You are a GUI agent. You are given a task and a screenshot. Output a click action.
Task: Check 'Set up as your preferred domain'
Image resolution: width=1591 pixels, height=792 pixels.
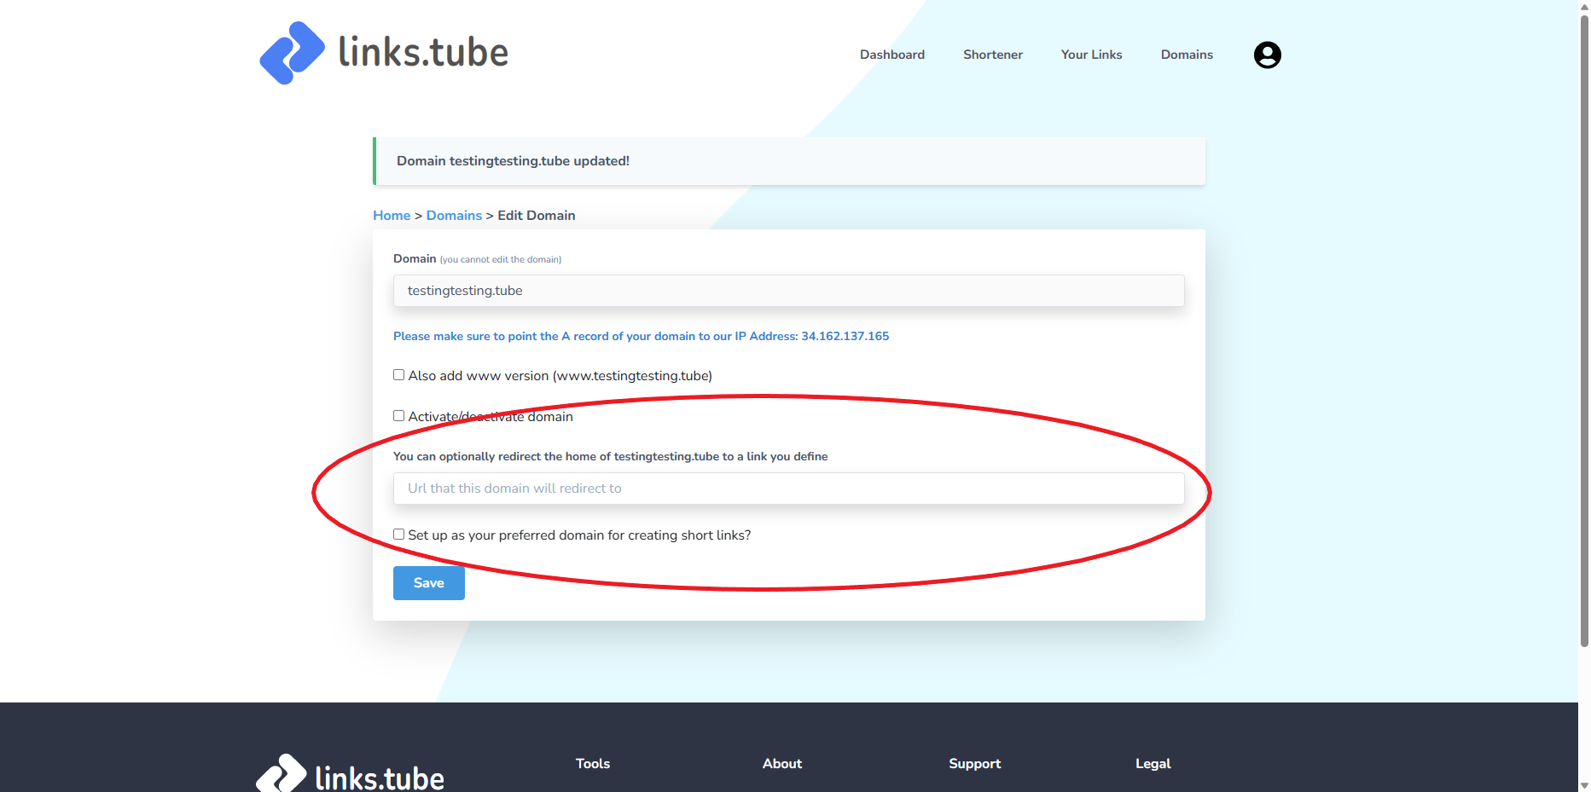[398, 535]
